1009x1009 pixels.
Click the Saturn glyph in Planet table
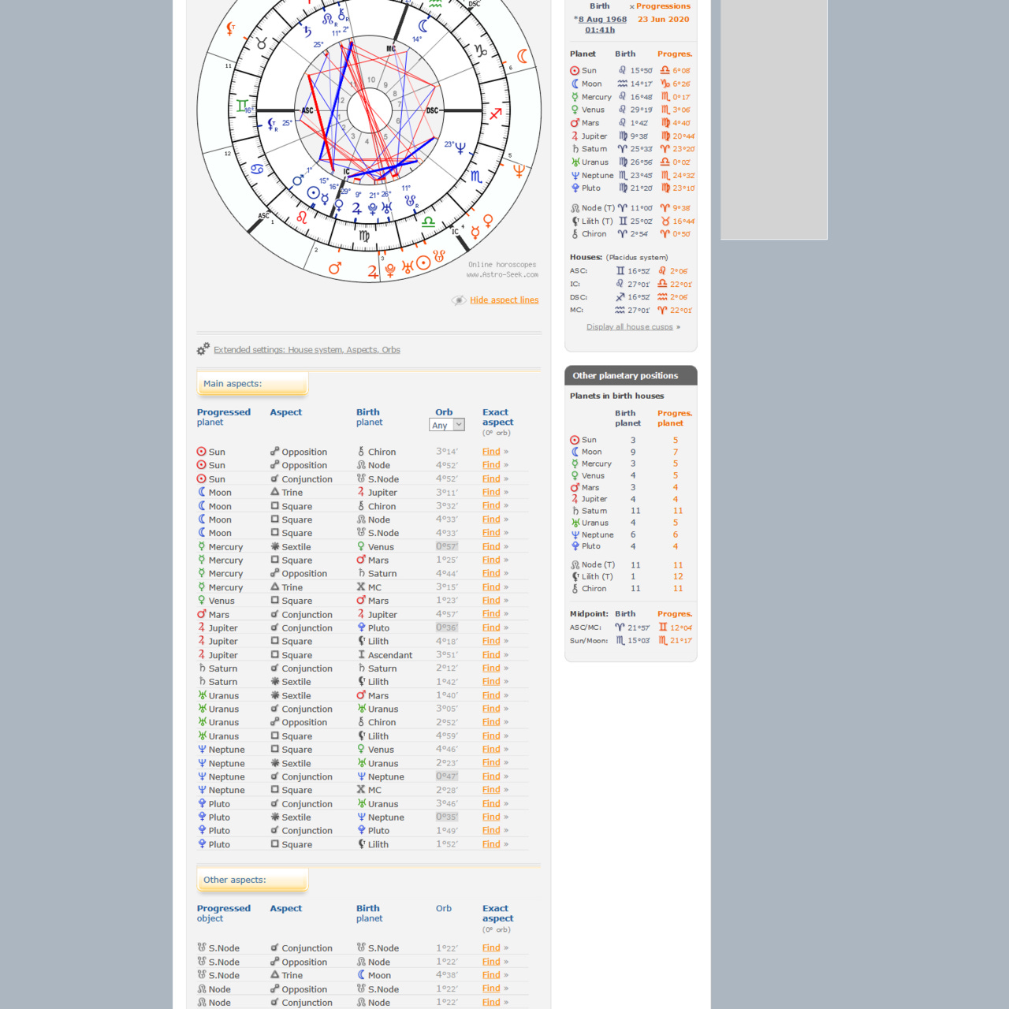point(575,149)
